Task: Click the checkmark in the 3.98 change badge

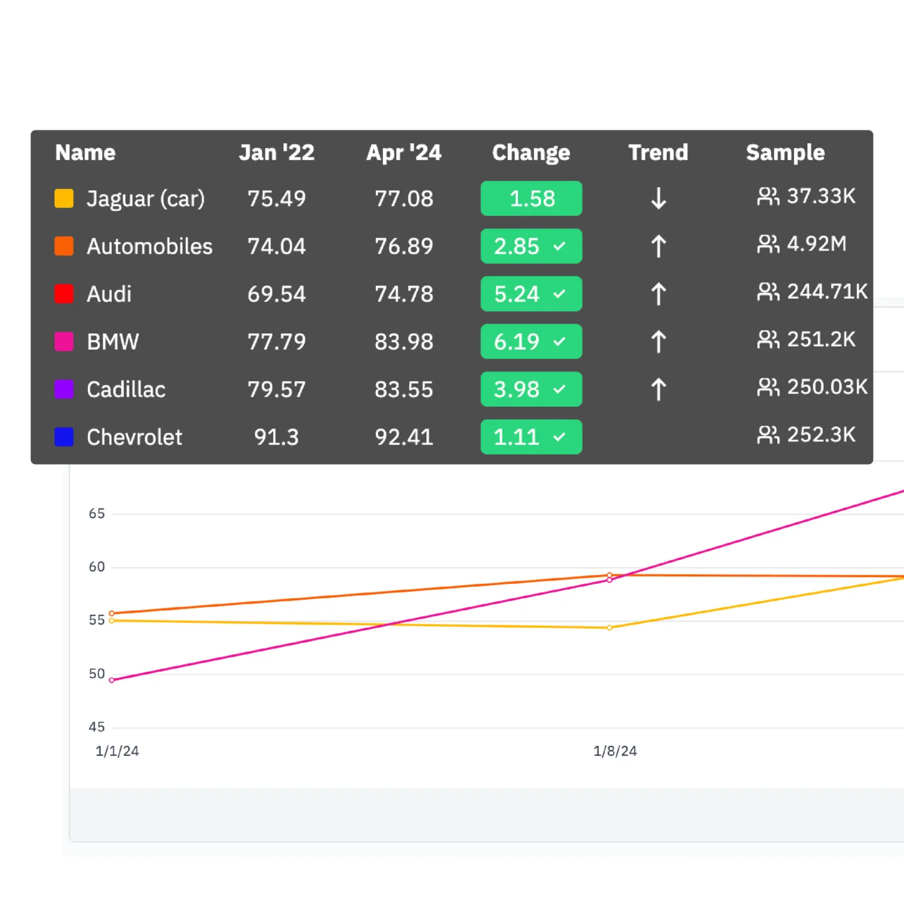Action: (x=559, y=389)
